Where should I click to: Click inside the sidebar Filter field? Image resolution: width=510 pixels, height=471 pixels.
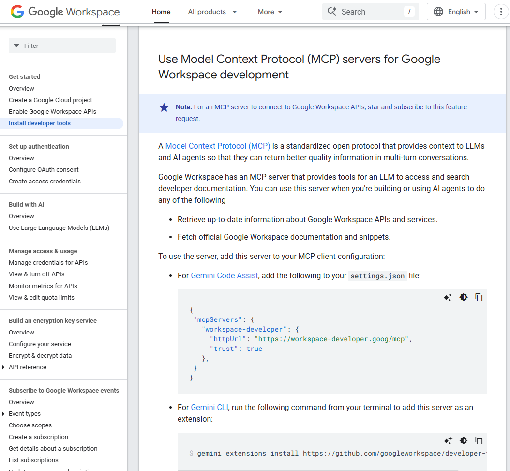click(x=62, y=45)
